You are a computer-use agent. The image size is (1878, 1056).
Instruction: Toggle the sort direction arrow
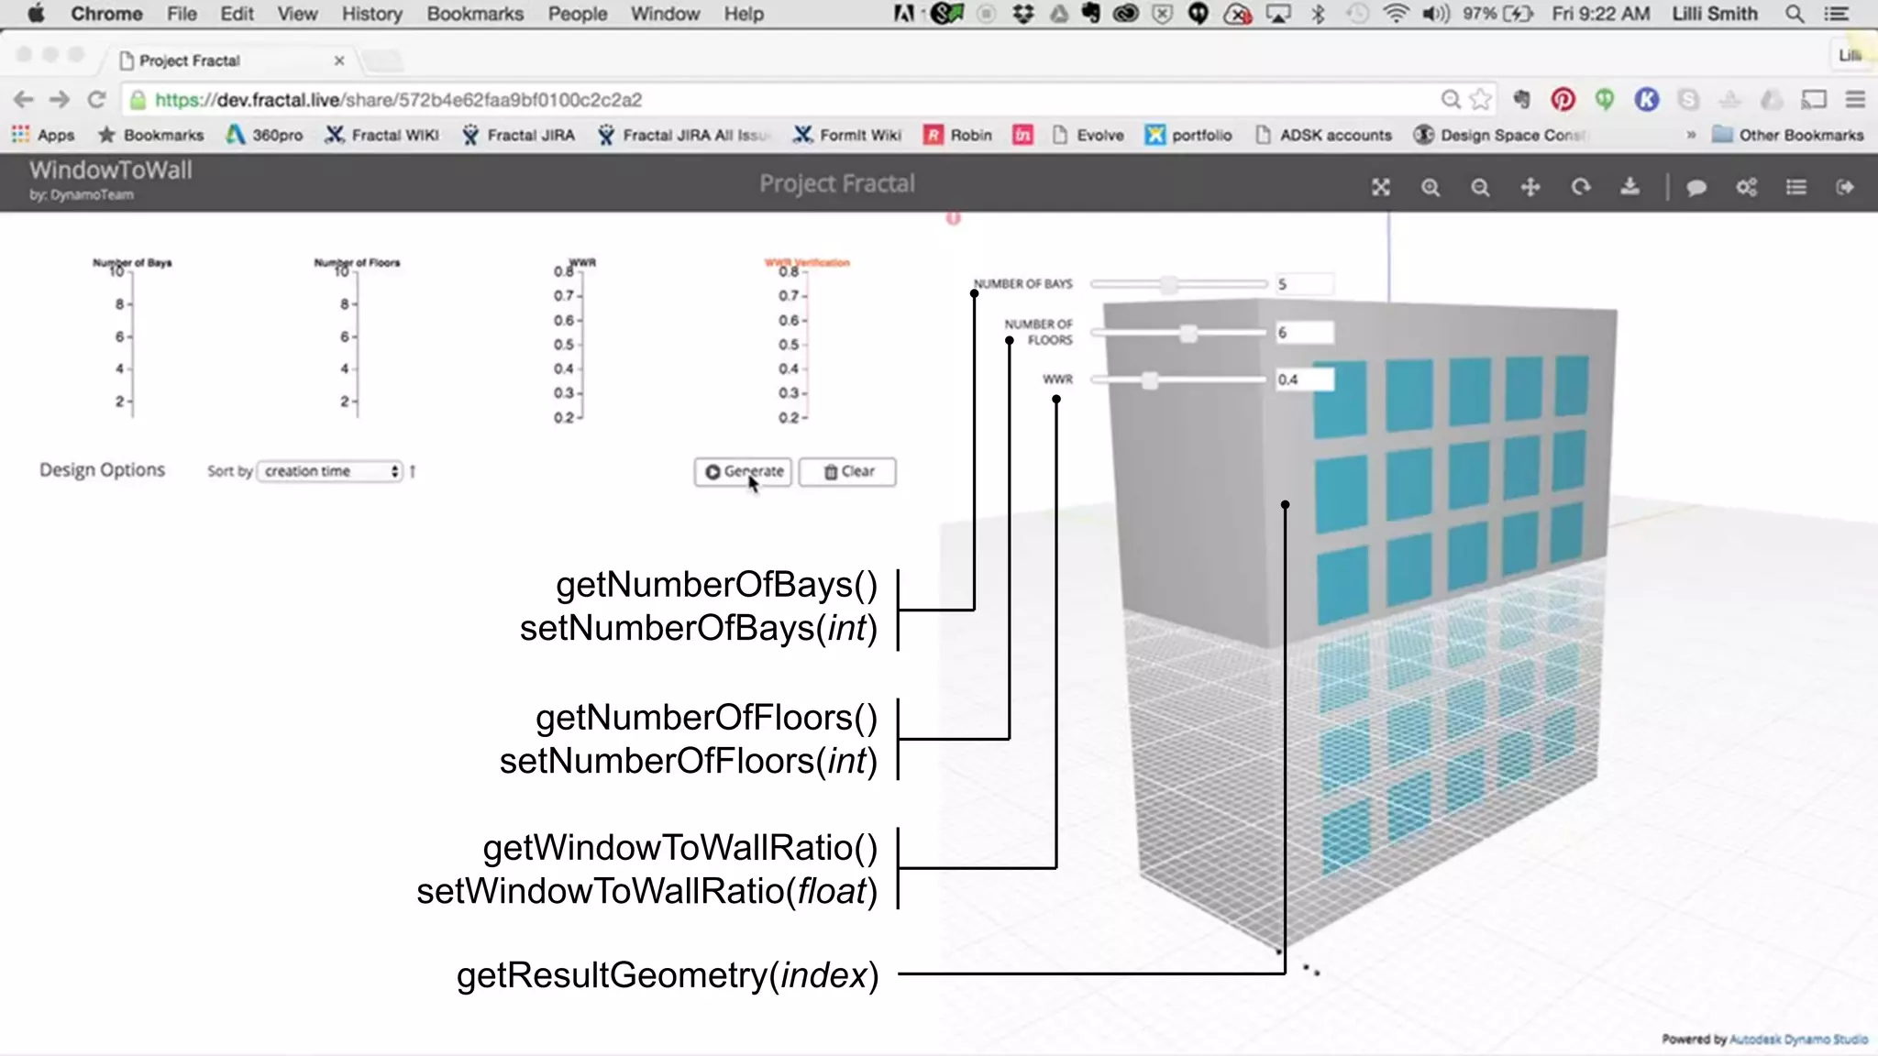pyautogui.click(x=413, y=471)
